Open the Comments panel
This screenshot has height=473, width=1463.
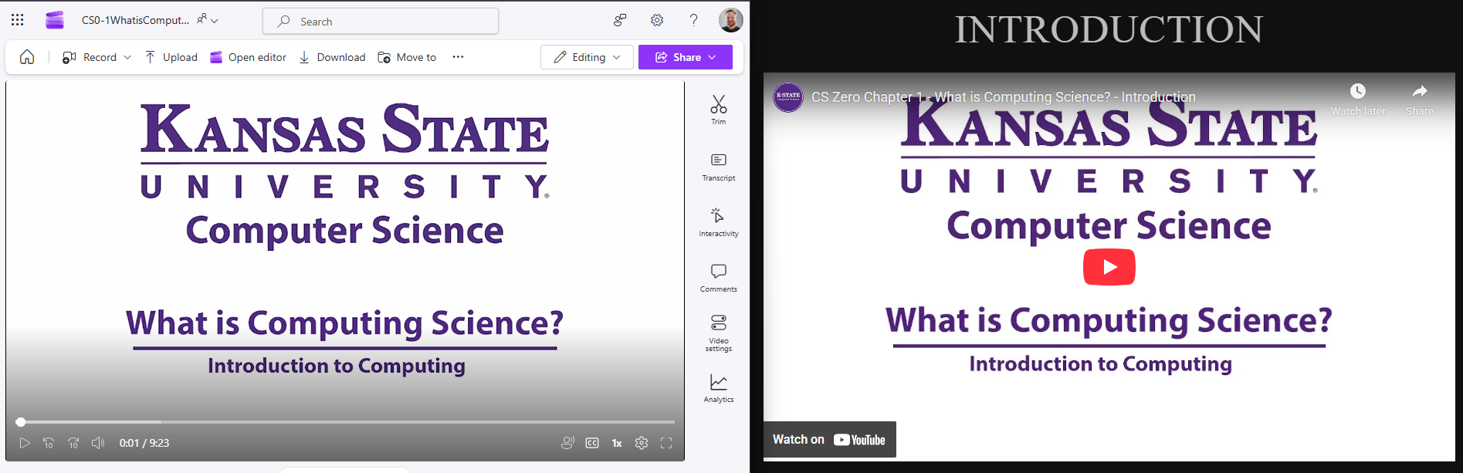(719, 278)
